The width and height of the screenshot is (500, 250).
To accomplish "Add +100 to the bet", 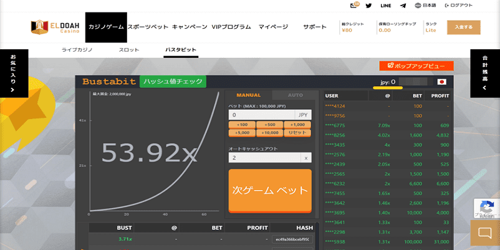I will (x=242, y=125).
